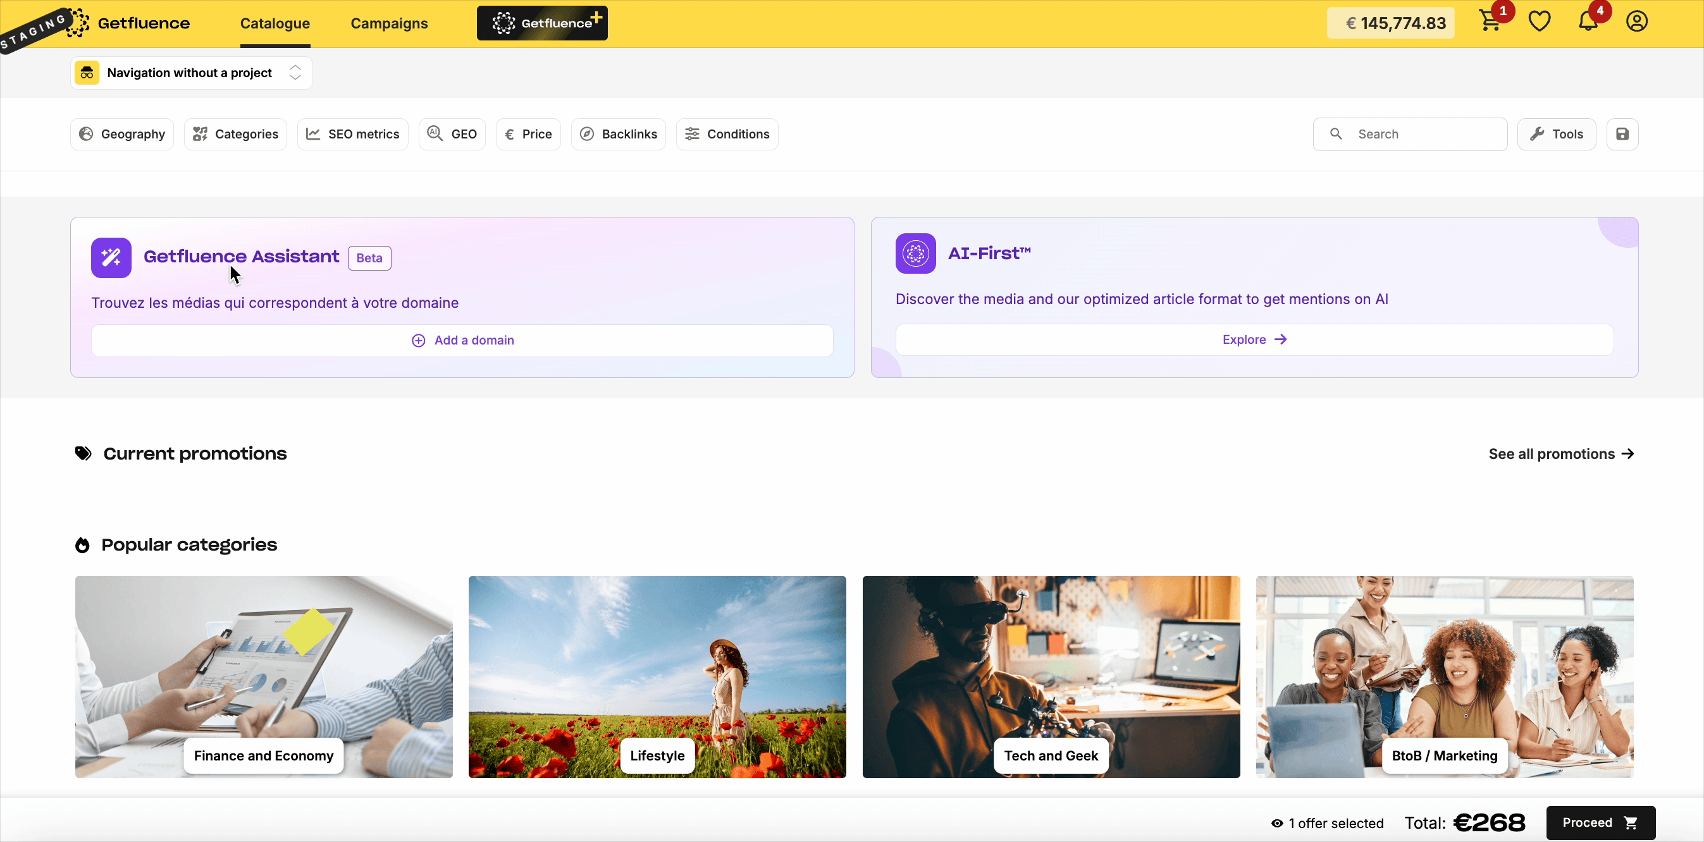1704x842 pixels.
Task: Open user account profile icon
Action: tap(1636, 22)
